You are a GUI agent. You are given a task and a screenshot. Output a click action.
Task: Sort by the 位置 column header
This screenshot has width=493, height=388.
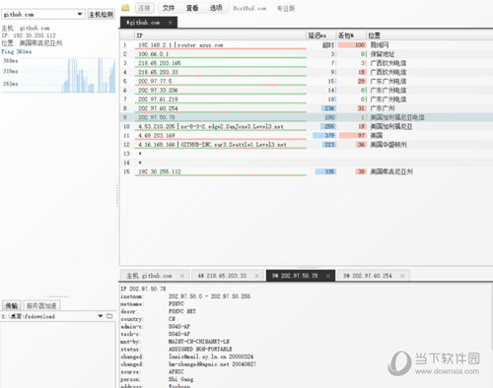tap(429, 35)
